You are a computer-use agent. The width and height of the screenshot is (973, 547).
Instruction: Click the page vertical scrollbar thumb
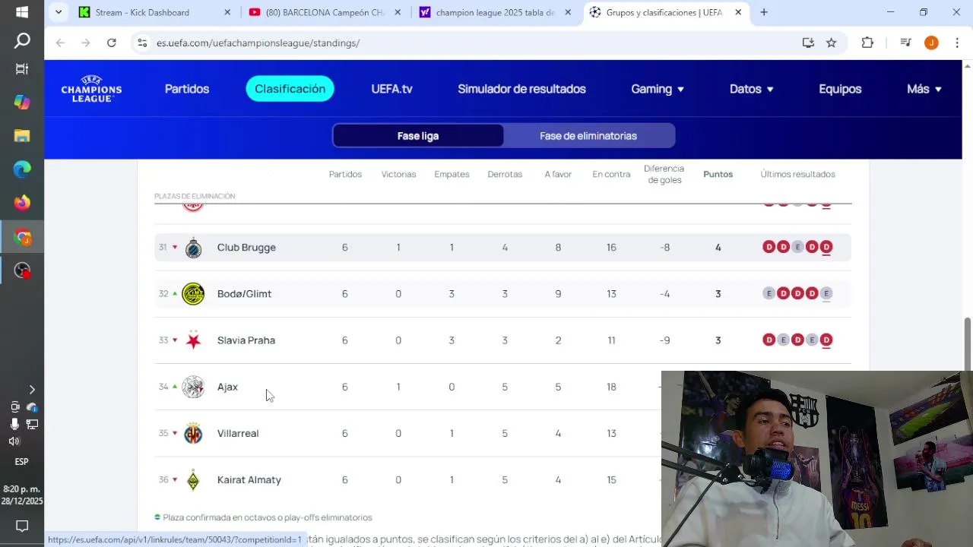point(968,346)
